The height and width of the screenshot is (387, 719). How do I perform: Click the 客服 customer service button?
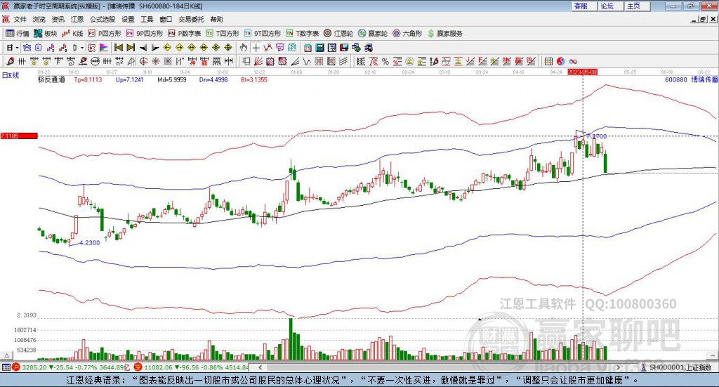tap(581, 6)
